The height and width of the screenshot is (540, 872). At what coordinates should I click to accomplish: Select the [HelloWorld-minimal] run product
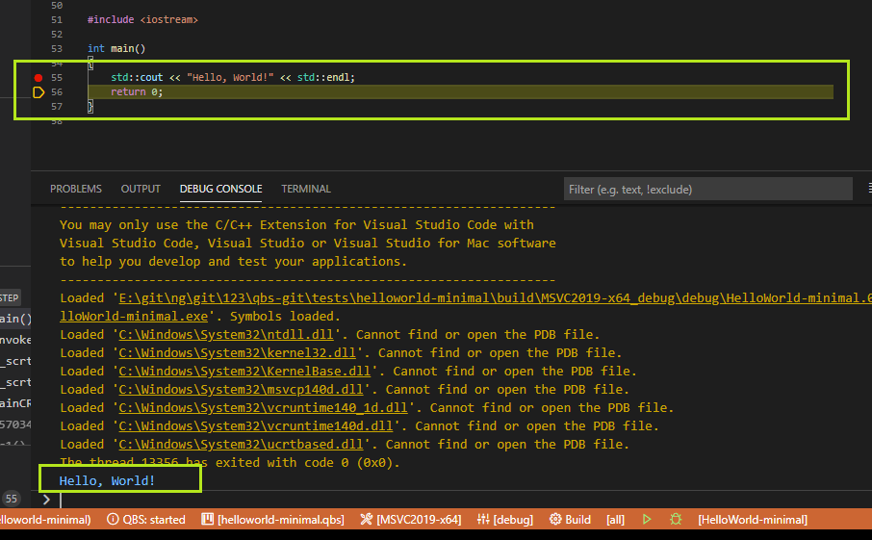click(753, 520)
